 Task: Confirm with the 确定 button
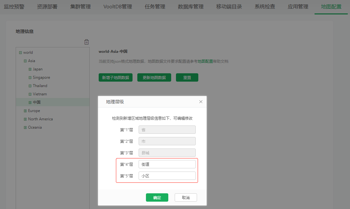(157, 197)
